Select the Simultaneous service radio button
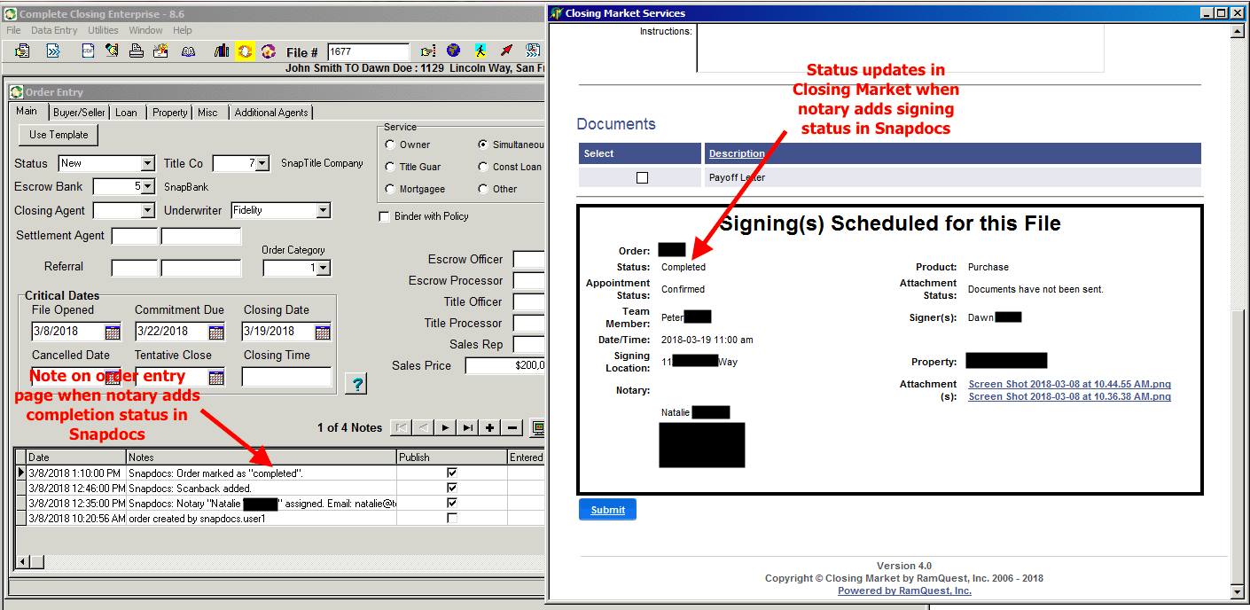The height and width of the screenshot is (610, 1250). 483,145
